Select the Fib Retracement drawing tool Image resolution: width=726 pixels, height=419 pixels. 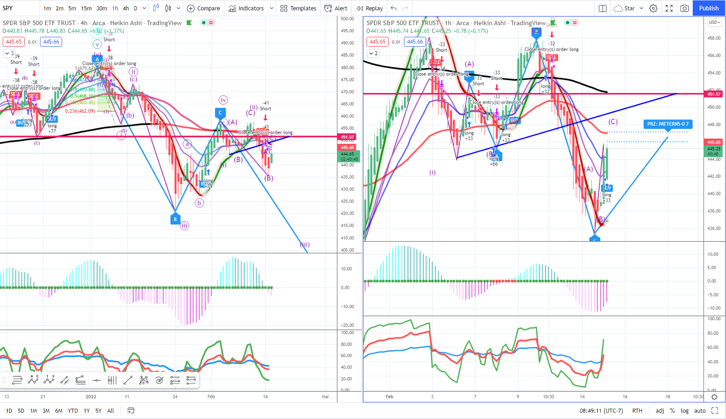point(18,380)
